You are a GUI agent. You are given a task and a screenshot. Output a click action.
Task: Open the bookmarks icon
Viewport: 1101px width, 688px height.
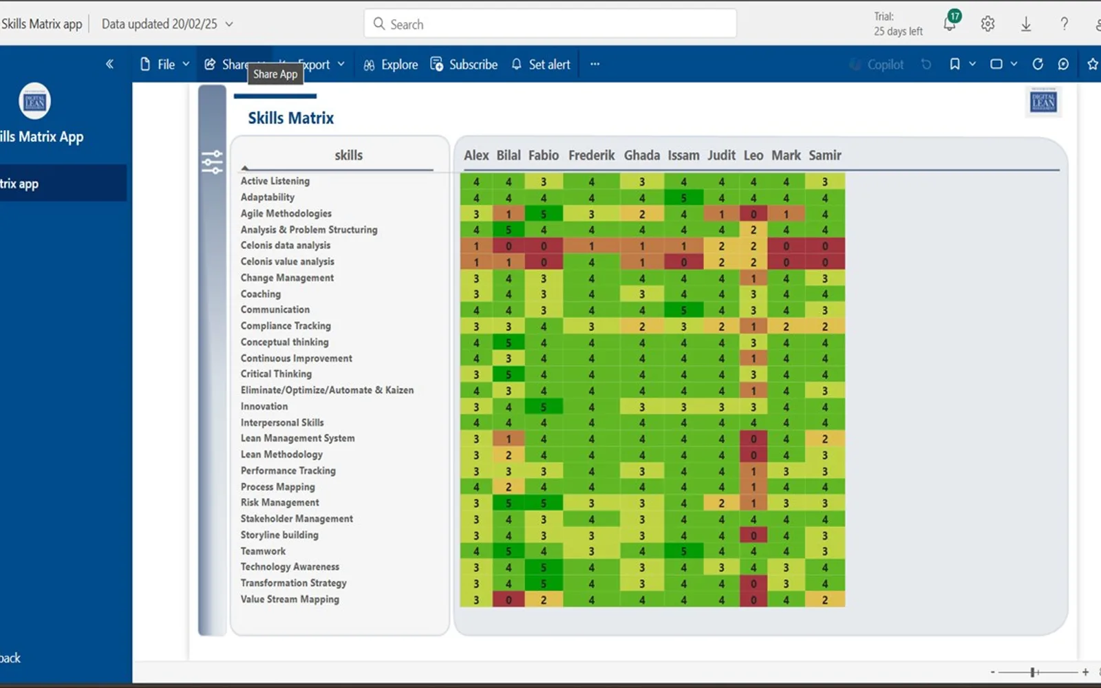click(954, 64)
